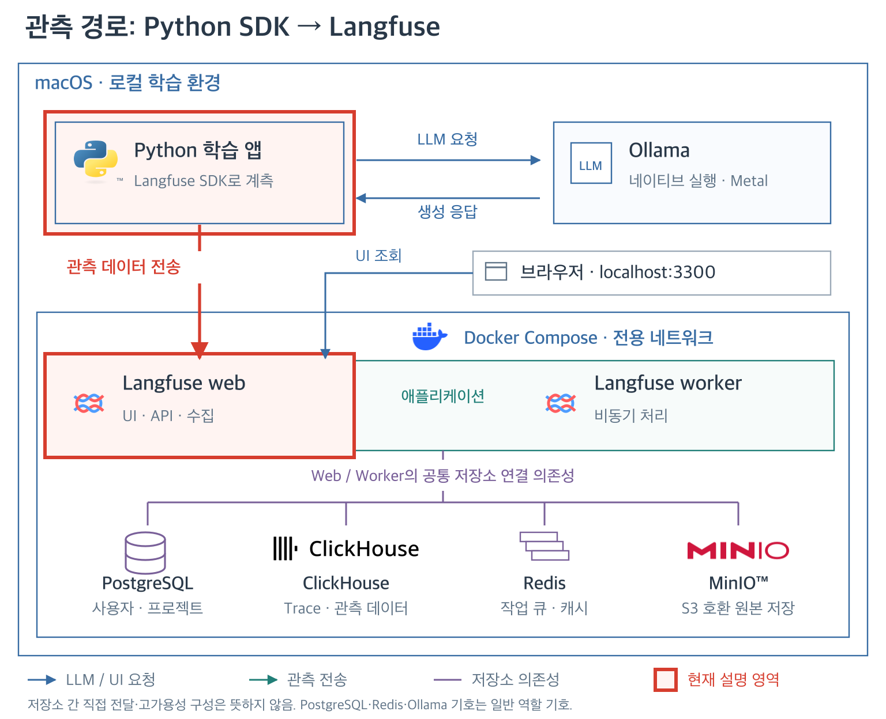The height and width of the screenshot is (719, 886).
Task: Click the "S3 호환 원본 저장" caption
Action: tap(738, 608)
